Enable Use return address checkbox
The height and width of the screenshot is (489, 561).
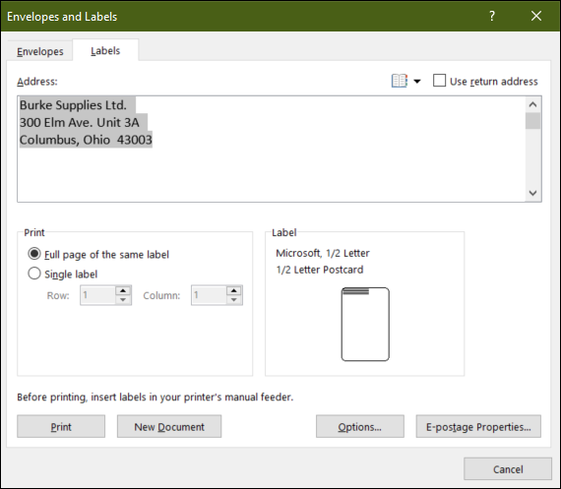pyautogui.click(x=439, y=81)
